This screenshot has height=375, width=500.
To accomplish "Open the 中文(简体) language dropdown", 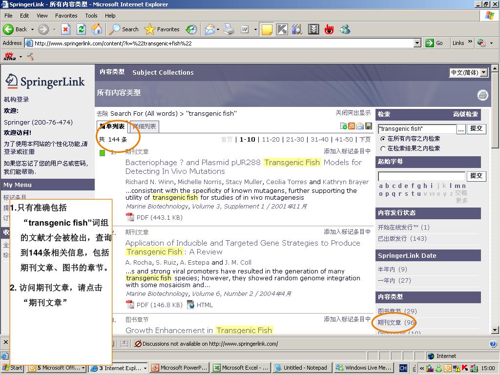I will pyautogui.click(x=484, y=72).
